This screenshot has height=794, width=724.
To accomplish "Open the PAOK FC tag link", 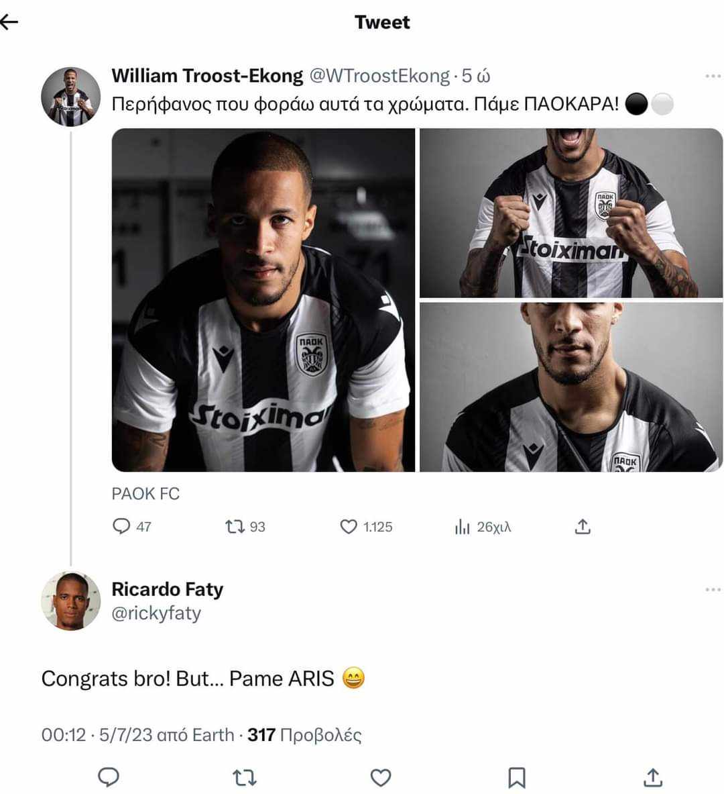I will pyautogui.click(x=145, y=494).
